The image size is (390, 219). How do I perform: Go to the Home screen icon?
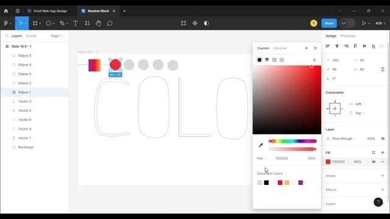click(6, 11)
